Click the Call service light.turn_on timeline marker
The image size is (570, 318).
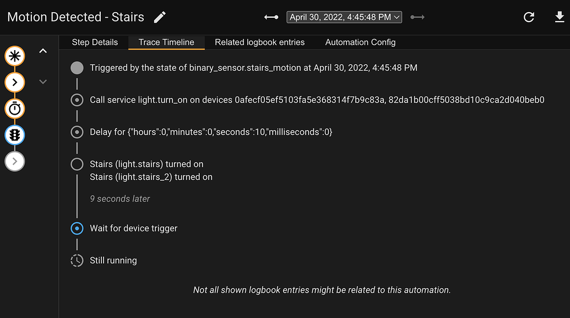77,100
